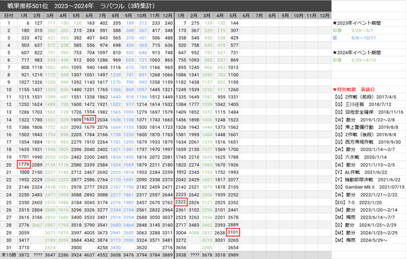Click the entry 【Q】三川任務 2018/7/12
The width and height of the screenshot is (406, 259).
[362, 105]
